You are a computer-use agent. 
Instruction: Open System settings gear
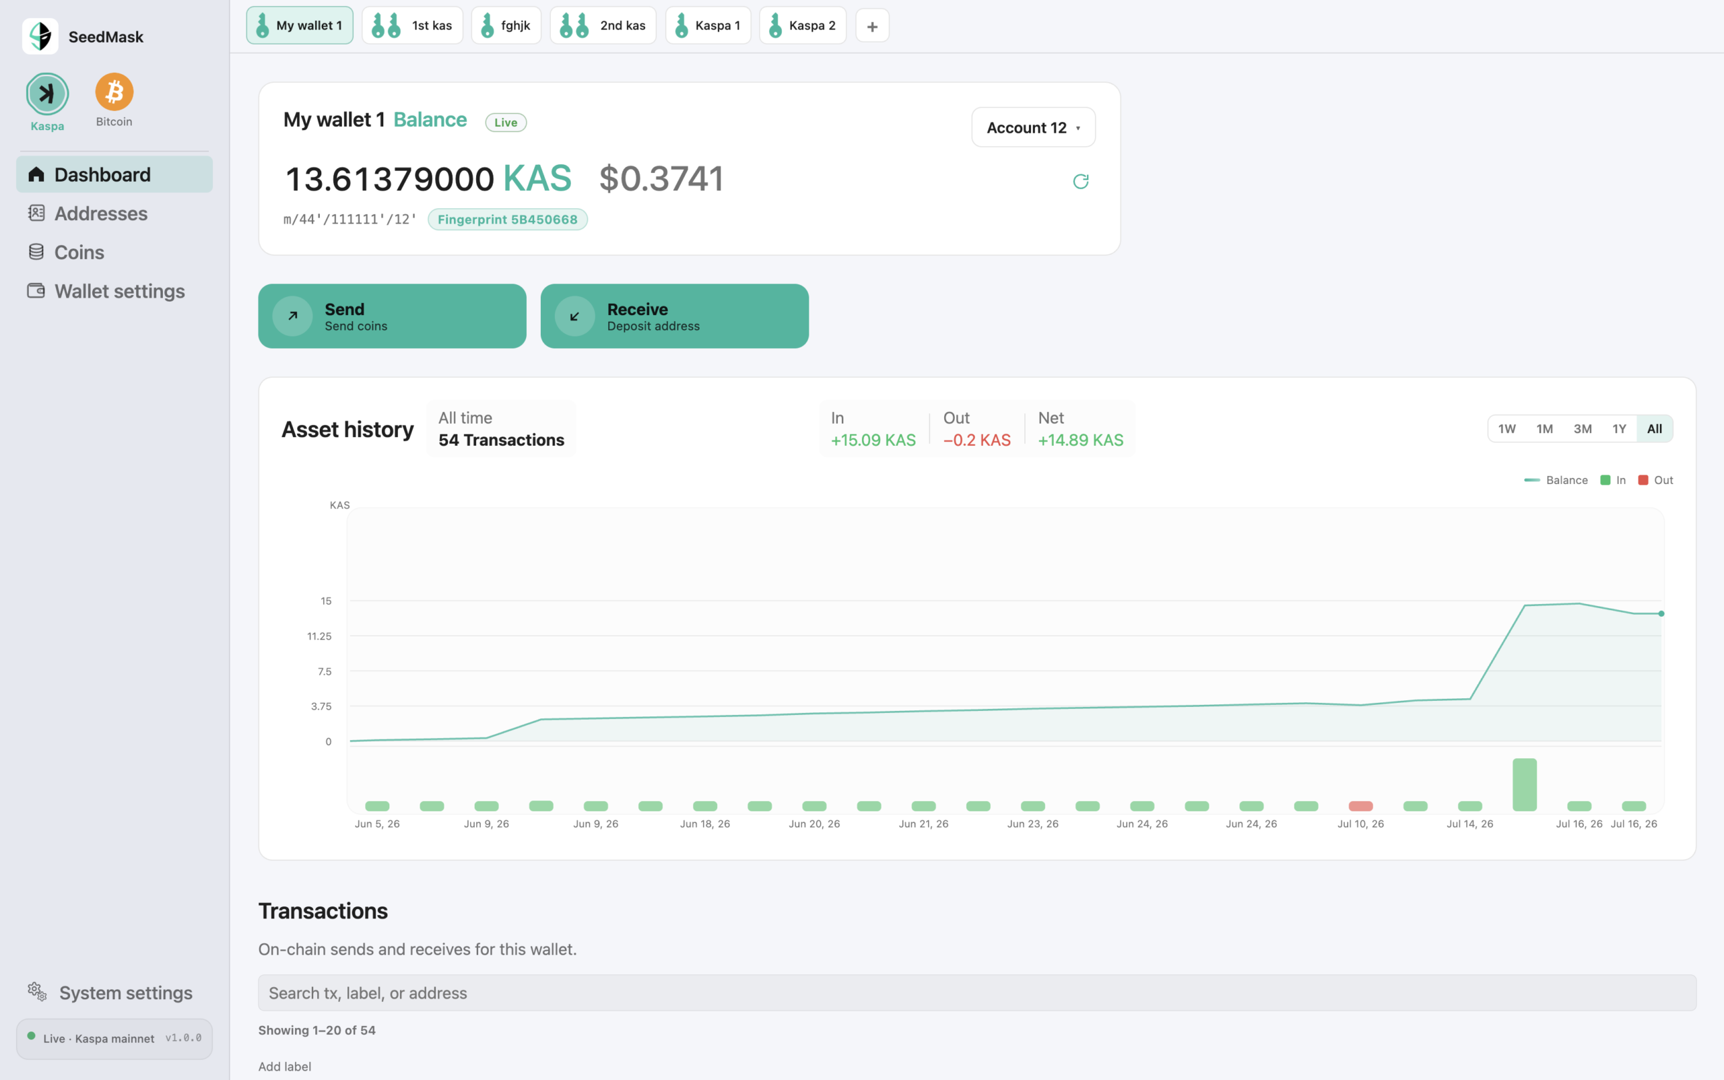click(x=37, y=991)
